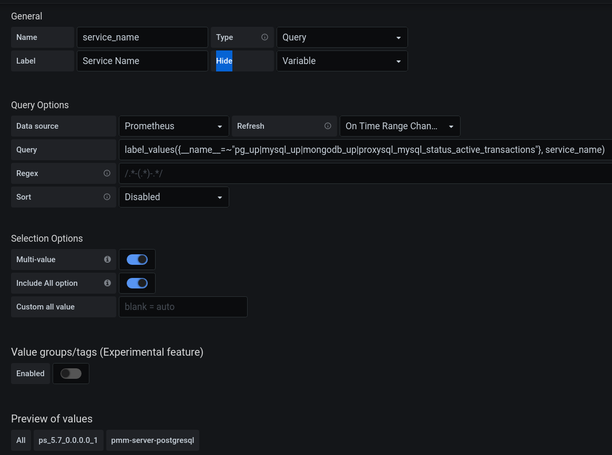The height and width of the screenshot is (455, 612).
Task: Click the ps_5.7_0.0.0.0_1 preview value
Action: (68, 440)
